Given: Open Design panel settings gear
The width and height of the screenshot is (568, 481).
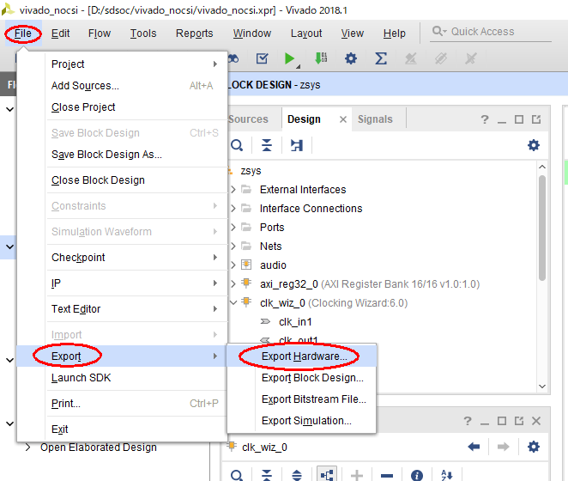Looking at the screenshot, I should click(534, 145).
